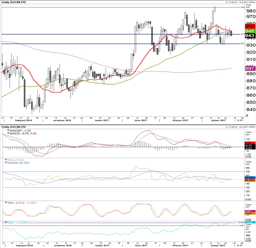Viewport: 256px width, 248px height.
Task: Select the 932 support line label
Action: pyautogui.click(x=243, y=44)
